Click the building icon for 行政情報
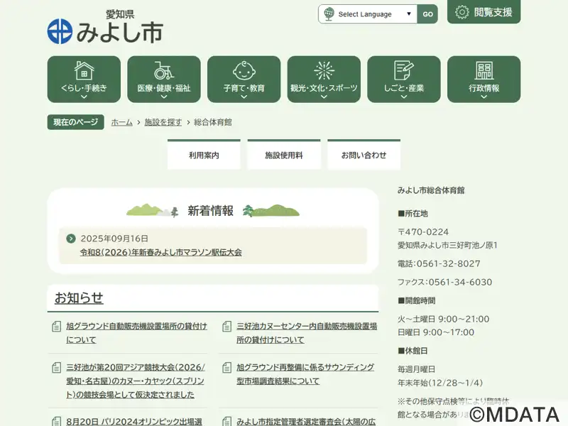Screen dimensions: 568x426 [x=484, y=70]
